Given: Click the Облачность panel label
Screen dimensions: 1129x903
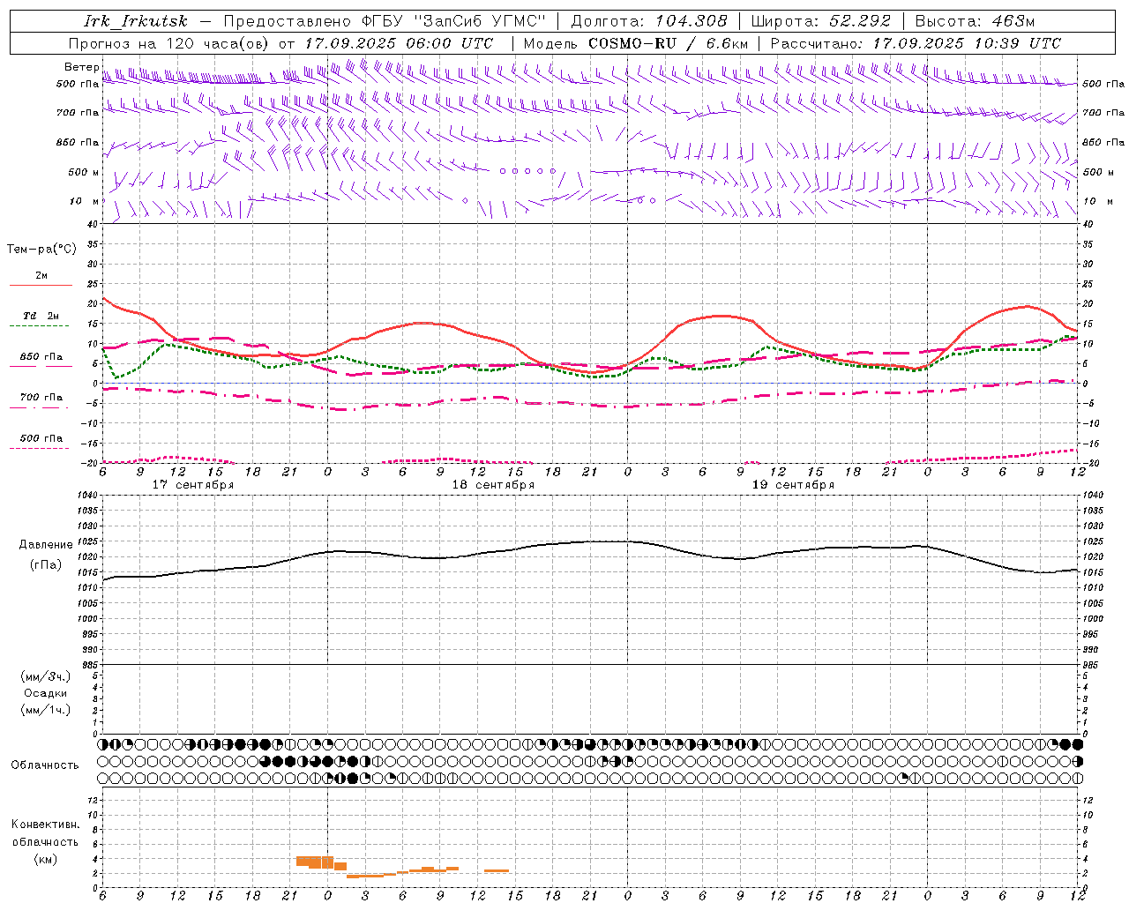Looking at the screenshot, I should (45, 765).
